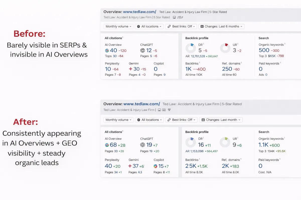Click the 1.1K organic keywords value
The image size is (301, 200).
pos(263,145)
